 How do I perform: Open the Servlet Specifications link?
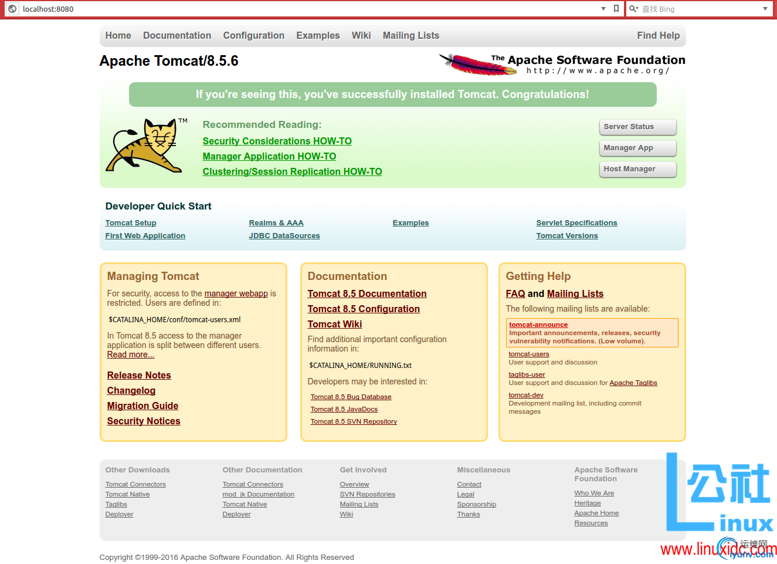(x=577, y=223)
